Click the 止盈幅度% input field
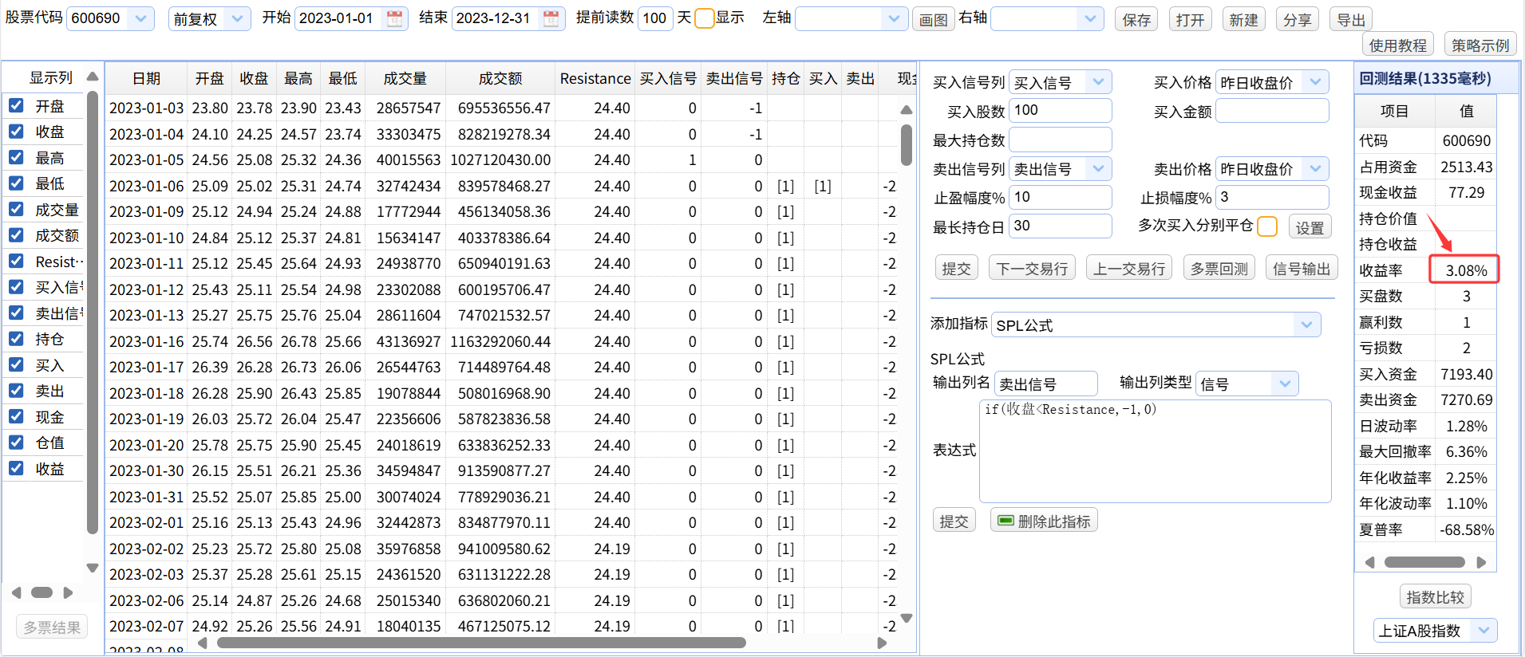The image size is (1525, 657). pyautogui.click(x=1060, y=197)
